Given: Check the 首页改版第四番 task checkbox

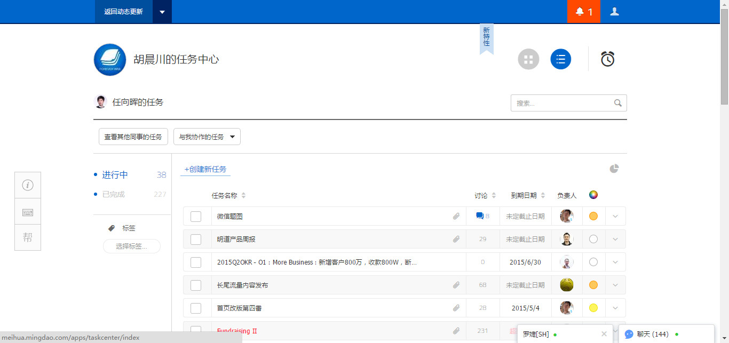Looking at the screenshot, I should (196, 308).
